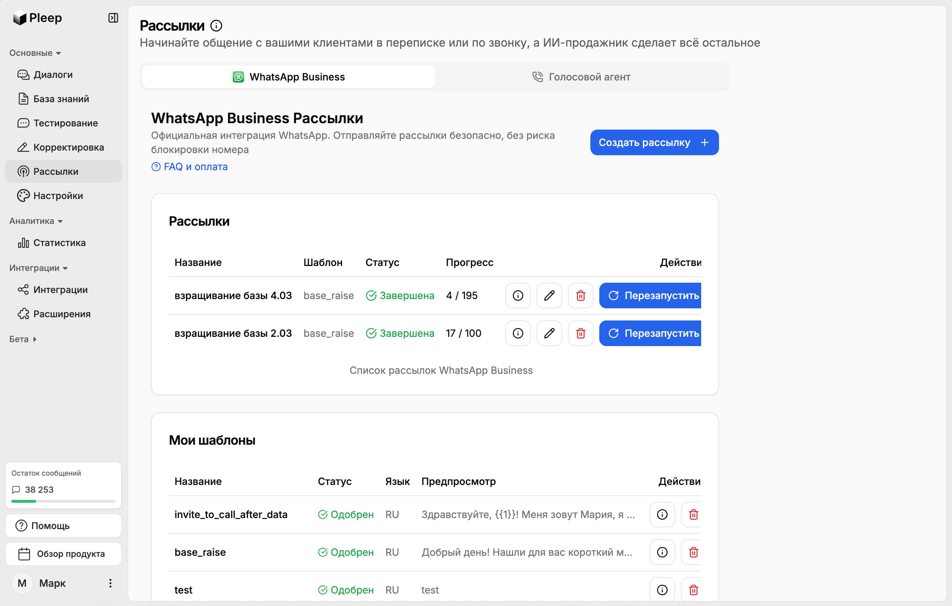Screen dimensions: 952x606
Task: Switch to Голосовой агент tab
Action: pos(581,77)
